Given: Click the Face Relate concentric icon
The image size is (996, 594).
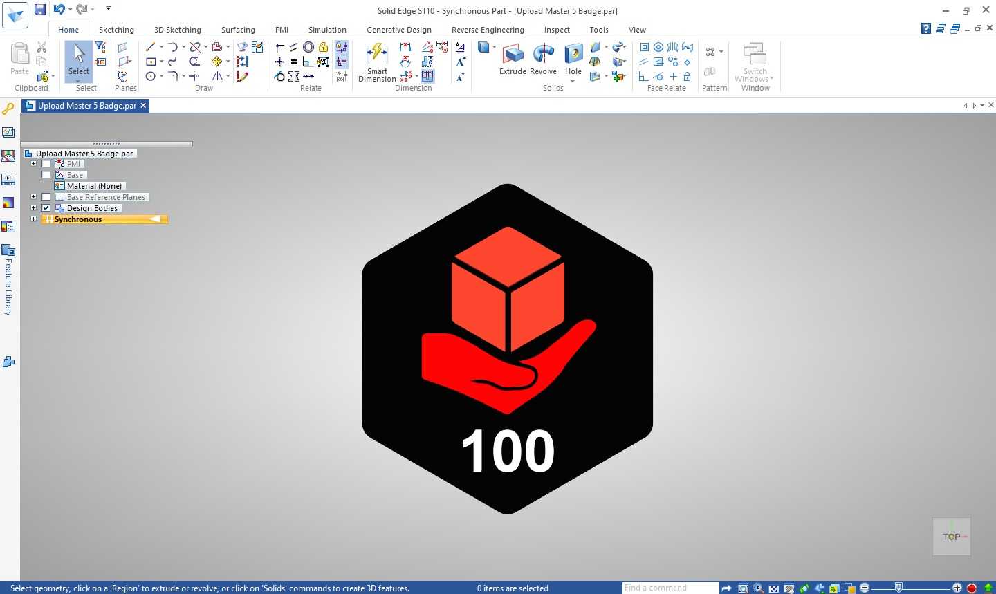Looking at the screenshot, I should coord(658,47).
